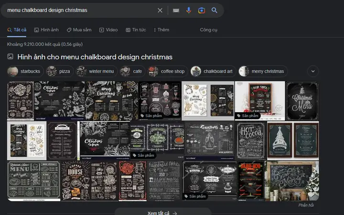Switch to the Tin tức tab

click(x=136, y=30)
